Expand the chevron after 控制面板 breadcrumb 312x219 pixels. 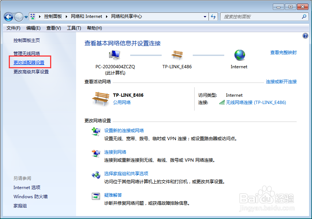coord(67,16)
